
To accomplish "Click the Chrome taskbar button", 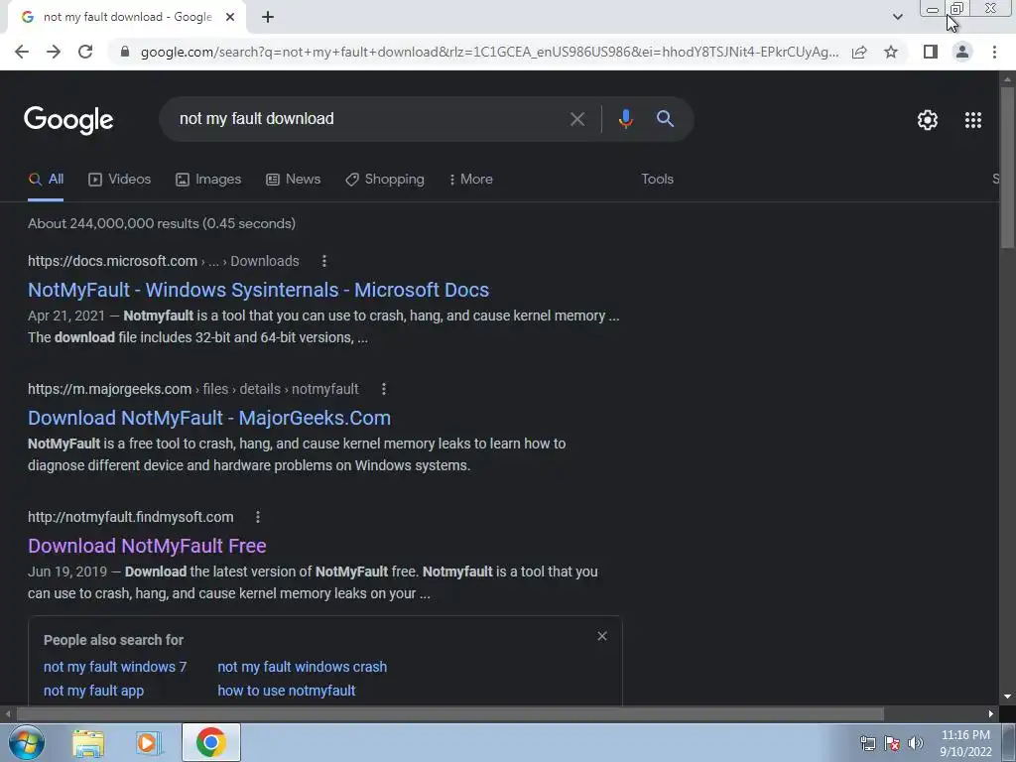I will [211, 742].
